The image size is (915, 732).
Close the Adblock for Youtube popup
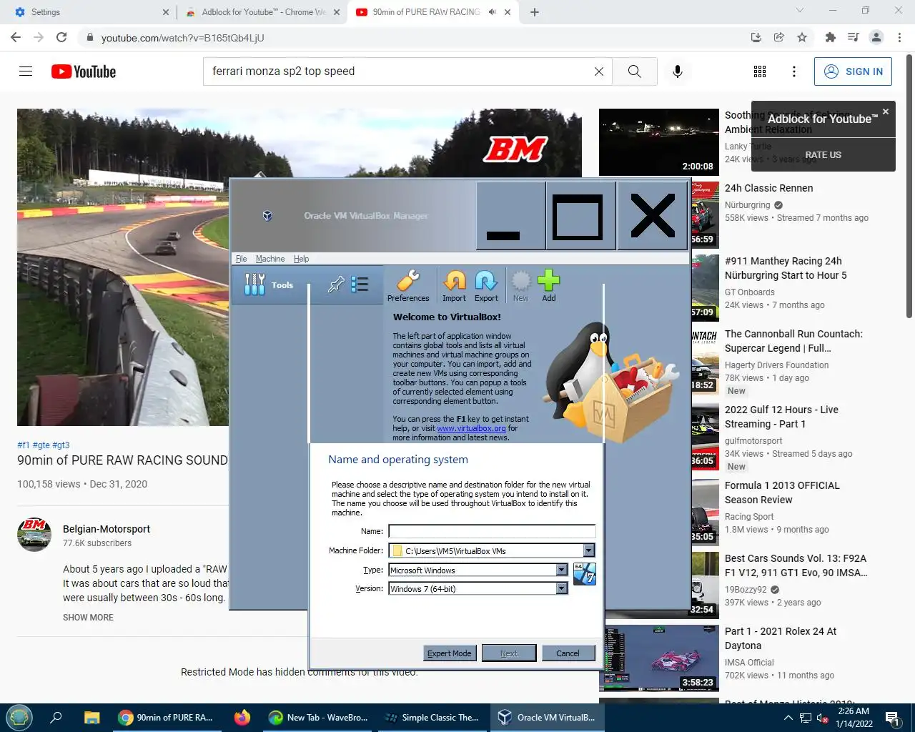pyautogui.click(x=886, y=112)
